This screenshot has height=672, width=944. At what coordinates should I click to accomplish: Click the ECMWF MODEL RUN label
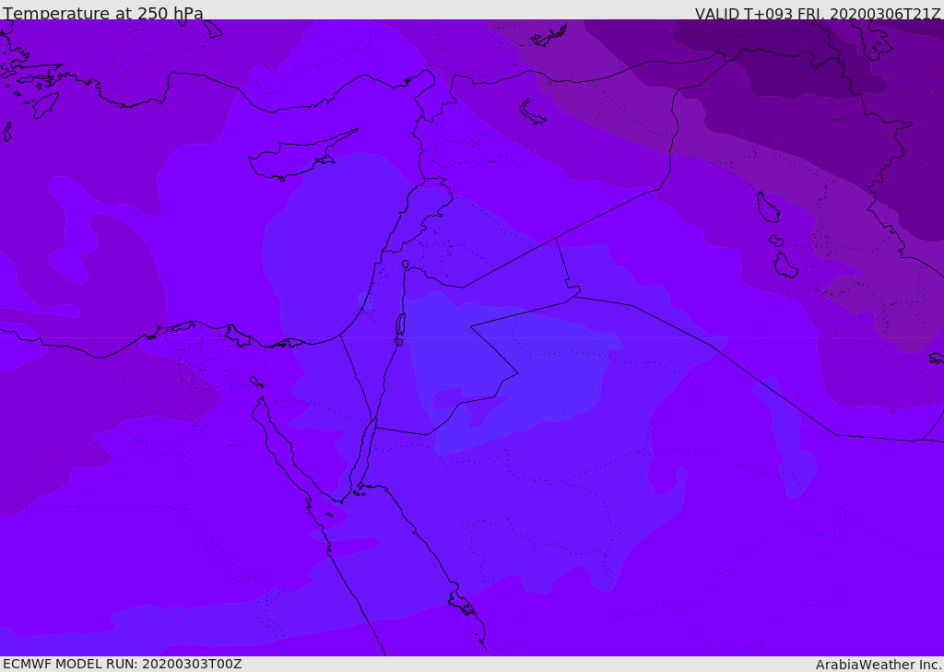click(x=122, y=664)
